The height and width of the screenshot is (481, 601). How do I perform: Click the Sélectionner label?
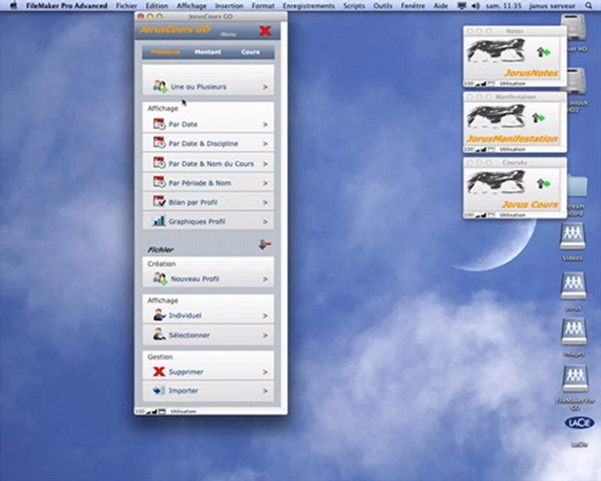[x=190, y=335]
